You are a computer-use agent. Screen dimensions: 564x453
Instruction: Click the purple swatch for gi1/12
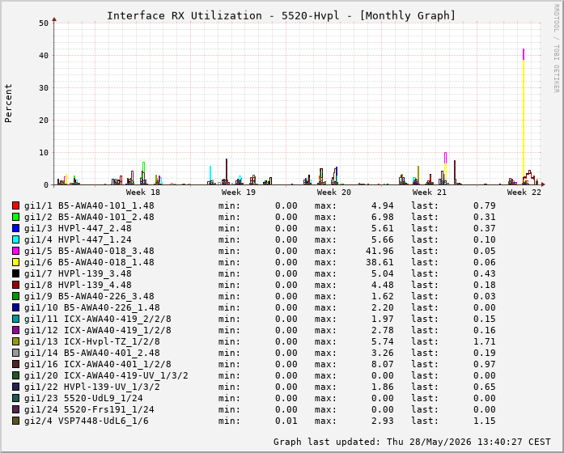[15, 330]
